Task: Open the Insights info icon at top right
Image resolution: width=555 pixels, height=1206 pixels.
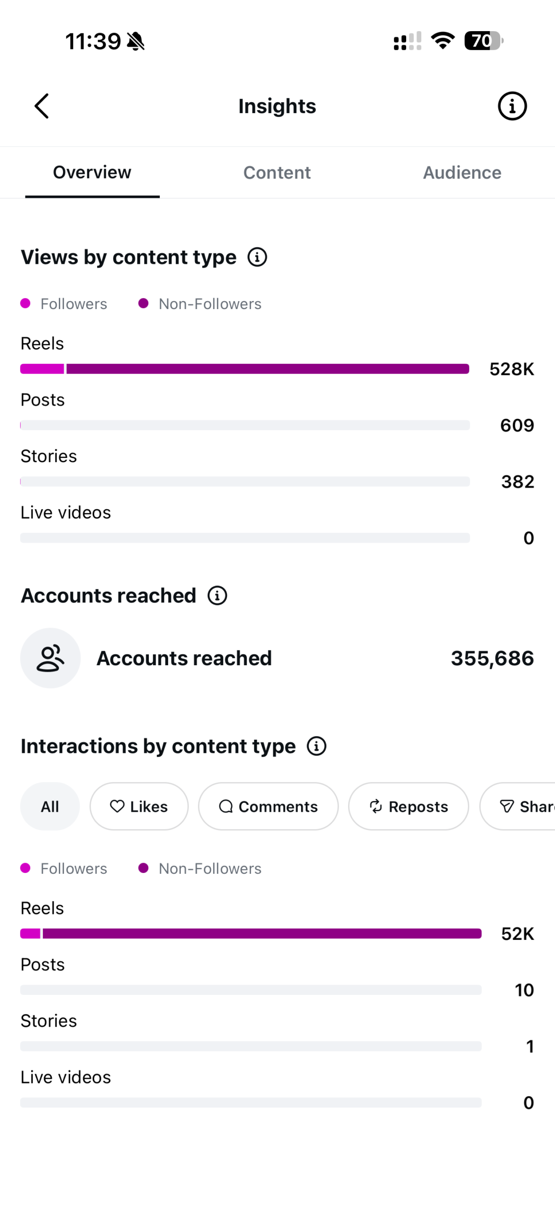Action: point(512,106)
